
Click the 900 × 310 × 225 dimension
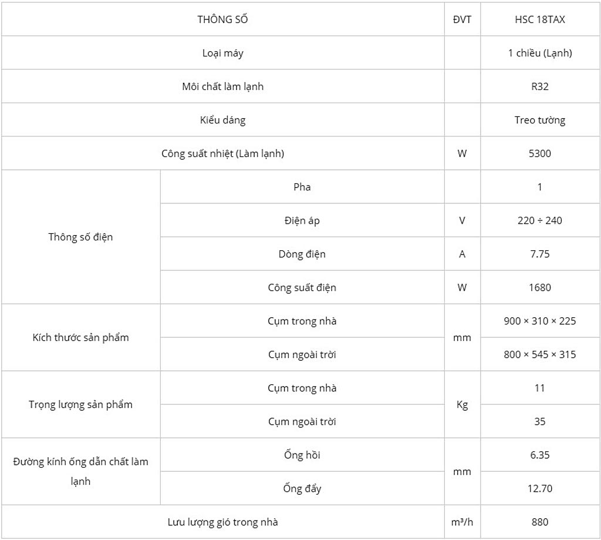[540, 321]
